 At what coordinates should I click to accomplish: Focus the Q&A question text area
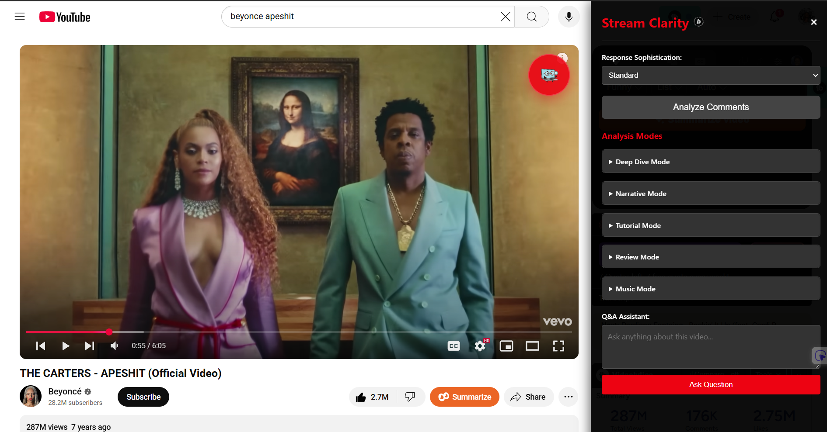[x=711, y=347]
